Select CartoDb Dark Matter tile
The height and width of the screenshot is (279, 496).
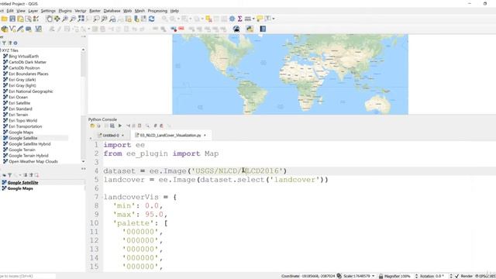[28, 62]
